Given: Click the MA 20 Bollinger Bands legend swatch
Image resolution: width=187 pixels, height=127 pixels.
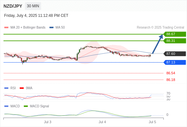Looking at the screenshot, I should coord(6,28).
